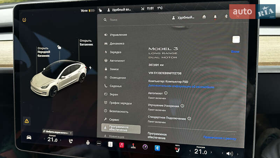Tap the driver temperature 21.0 value
This screenshot has height=158, width=280.
[52, 139]
